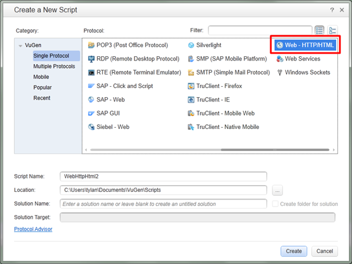Viewport: 352px width, 264px height.
Task: Select the Windows Sockets protocol icon
Action: pyautogui.click(x=280, y=73)
